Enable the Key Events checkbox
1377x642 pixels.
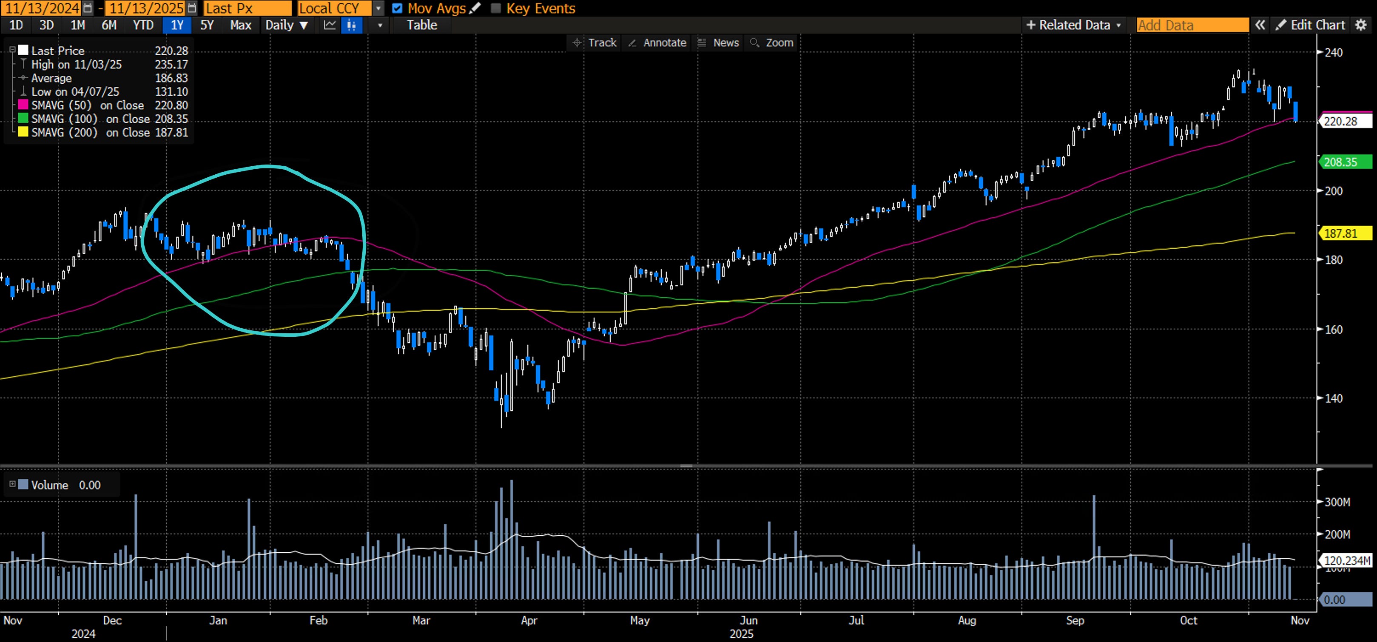point(495,8)
